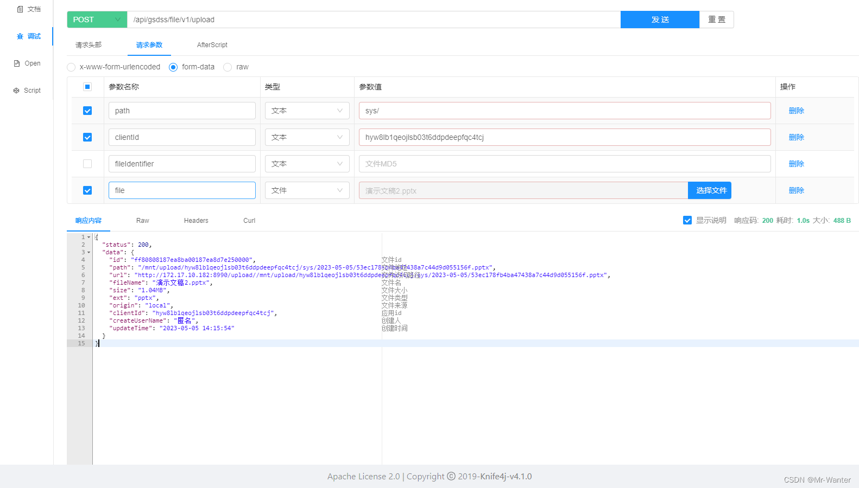The width and height of the screenshot is (859, 488).
Task: Edit the clientId parameter name field
Action: tap(182, 137)
